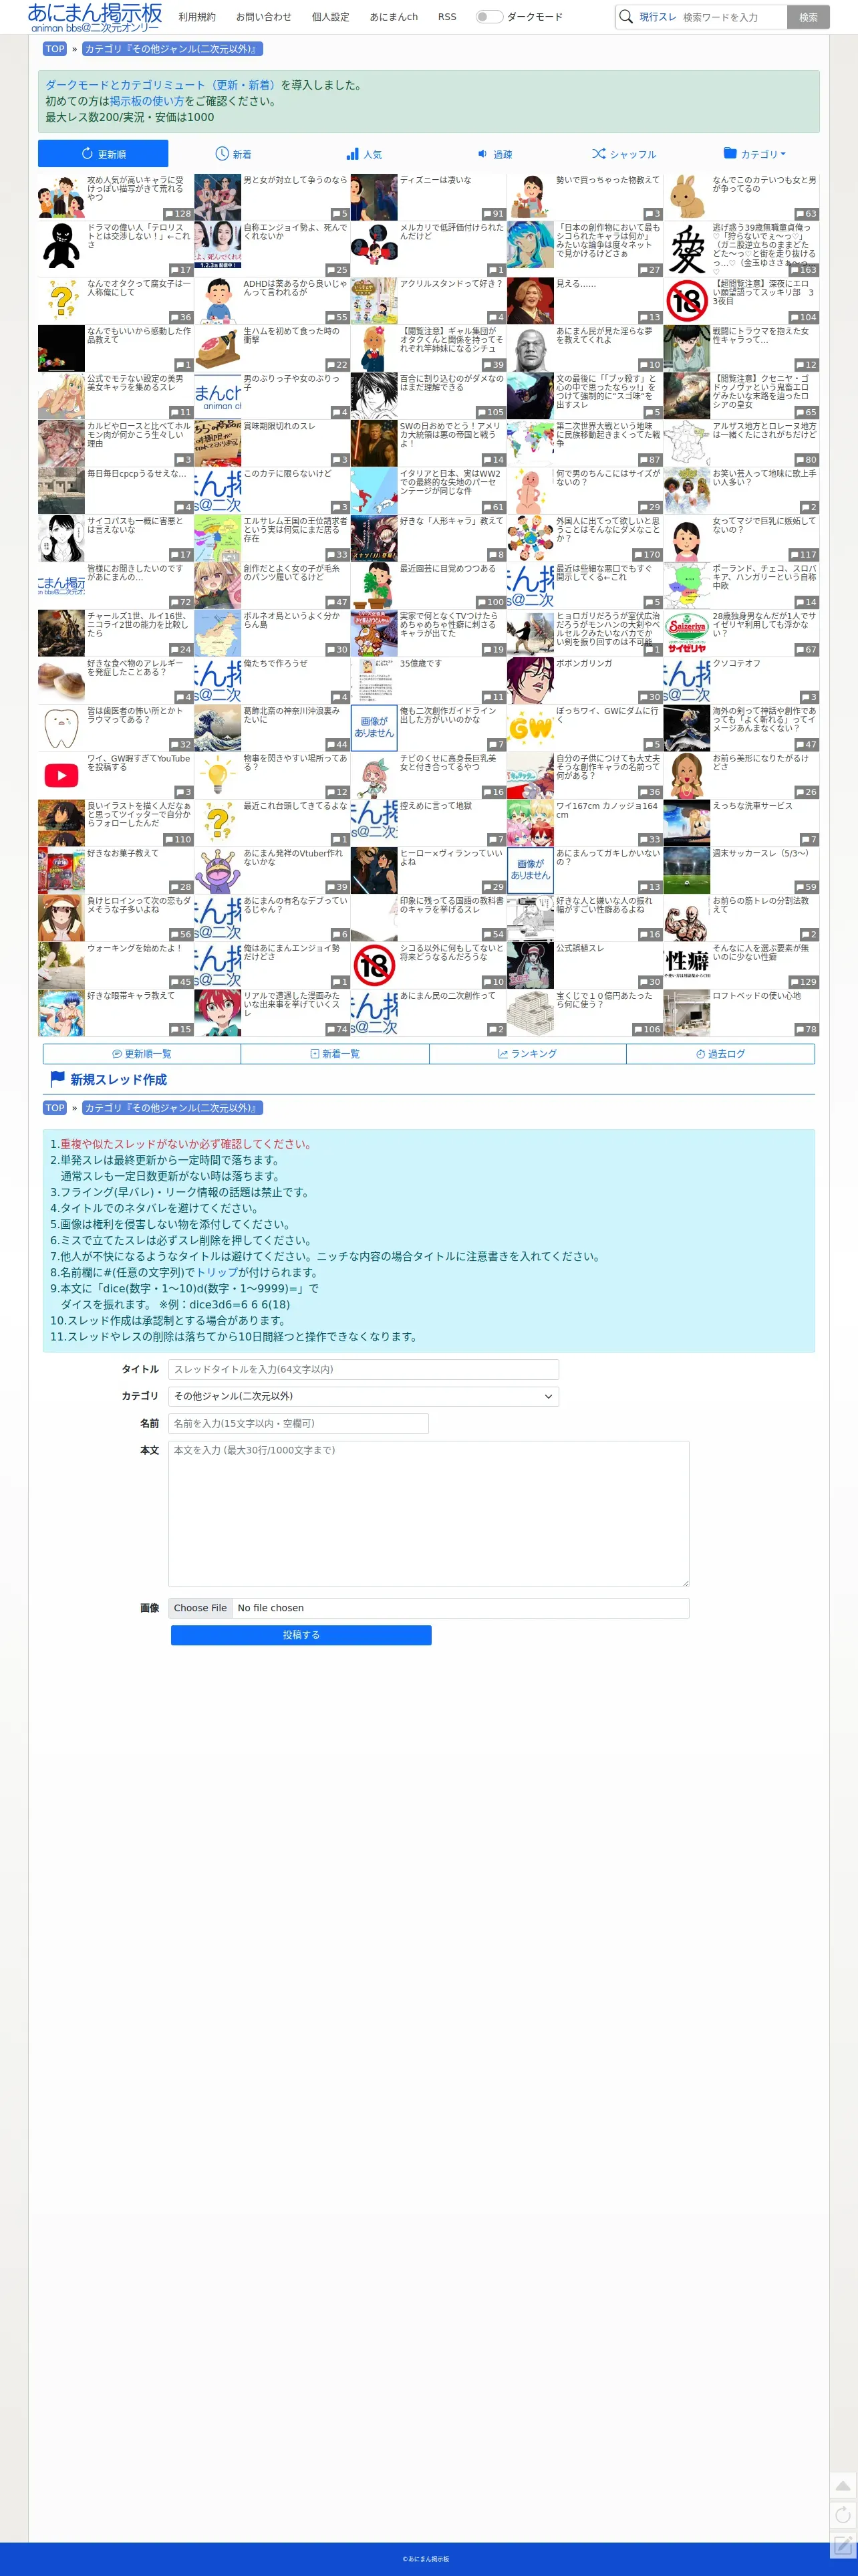Screen dimensions: 858x2576
Task: Click the 検索 search button
Action: click(x=808, y=17)
